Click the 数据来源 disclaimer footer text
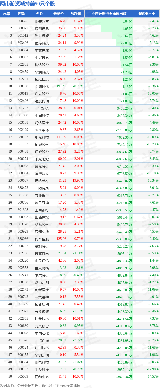 tap(40, 386)
